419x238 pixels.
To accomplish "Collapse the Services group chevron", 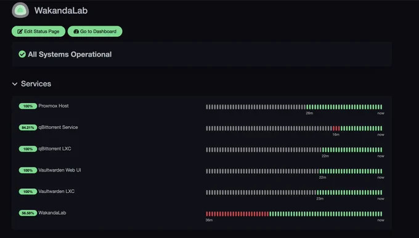I will coord(15,84).
